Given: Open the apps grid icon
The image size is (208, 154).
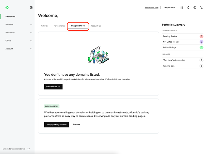Looking at the screenshot, I should (182, 8).
